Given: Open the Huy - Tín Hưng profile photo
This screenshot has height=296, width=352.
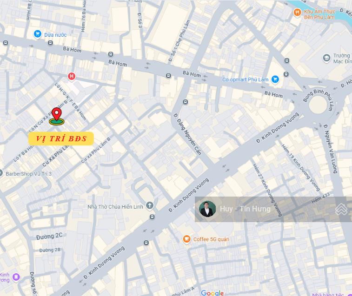Looking at the screenshot, I should [x=207, y=209].
